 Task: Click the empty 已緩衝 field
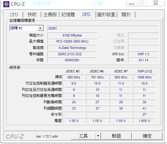pos(143,48)
